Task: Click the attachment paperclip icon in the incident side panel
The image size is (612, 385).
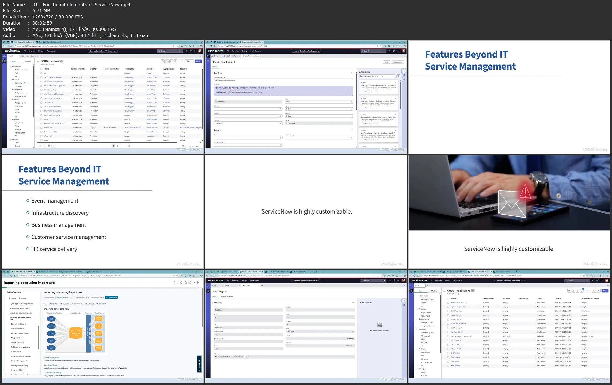Action: coord(404,75)
